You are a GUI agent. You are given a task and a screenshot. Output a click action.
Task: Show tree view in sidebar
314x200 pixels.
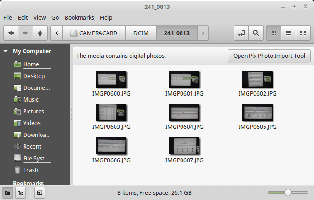tap(21, 192)
